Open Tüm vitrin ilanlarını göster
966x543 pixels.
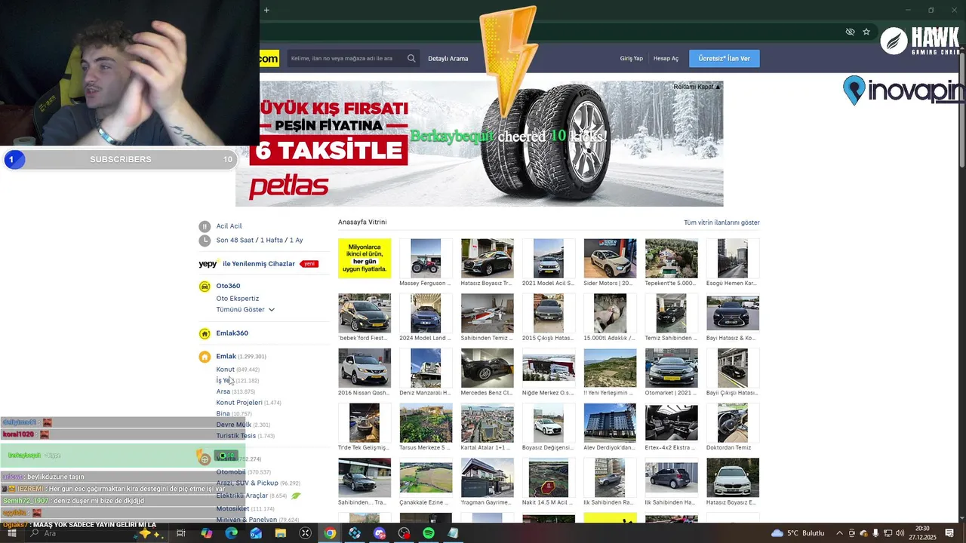pyautogui.click(x=721, y=222)
